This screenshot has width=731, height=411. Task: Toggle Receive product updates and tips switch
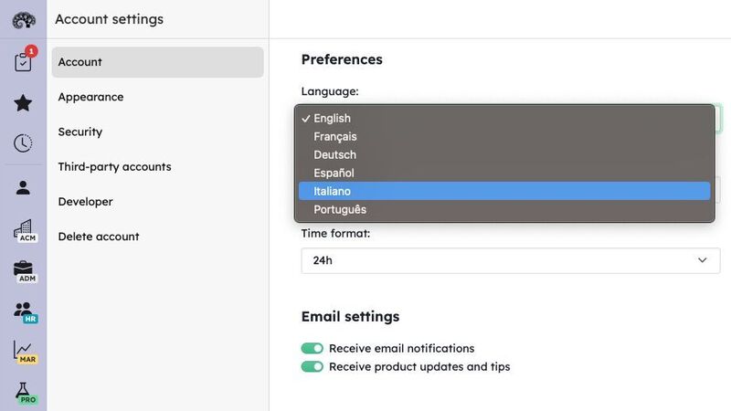312,367
